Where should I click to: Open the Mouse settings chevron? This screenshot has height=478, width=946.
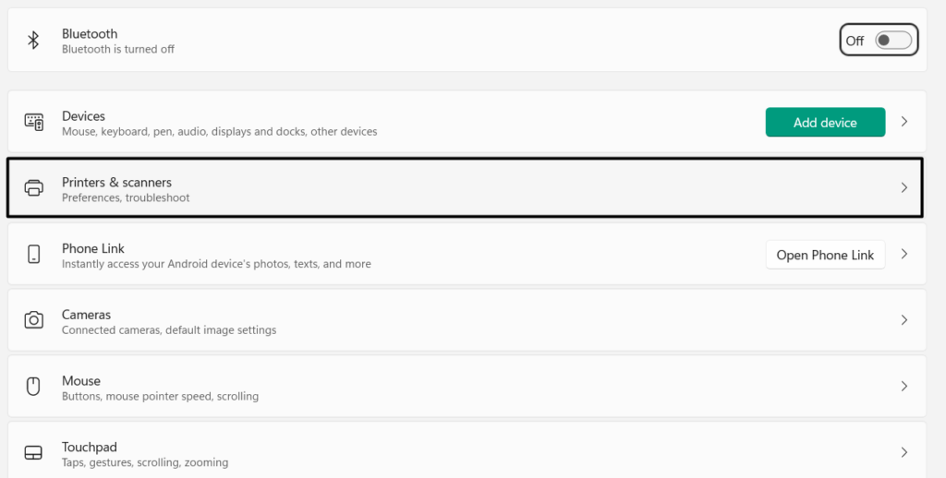click(x=904, y=387)
